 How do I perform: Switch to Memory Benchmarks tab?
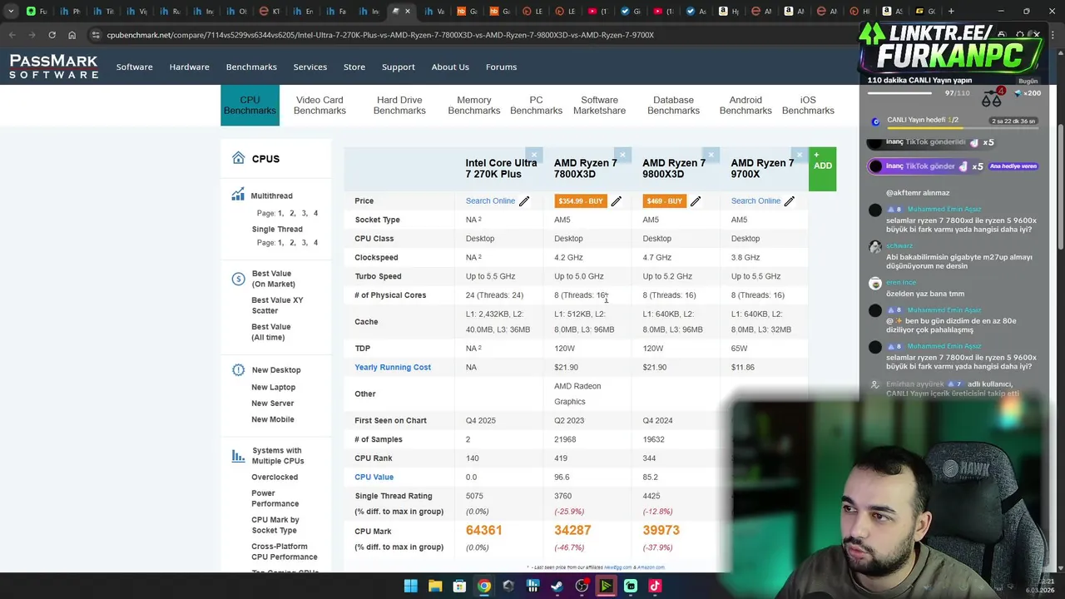click(x=474, y=105)
